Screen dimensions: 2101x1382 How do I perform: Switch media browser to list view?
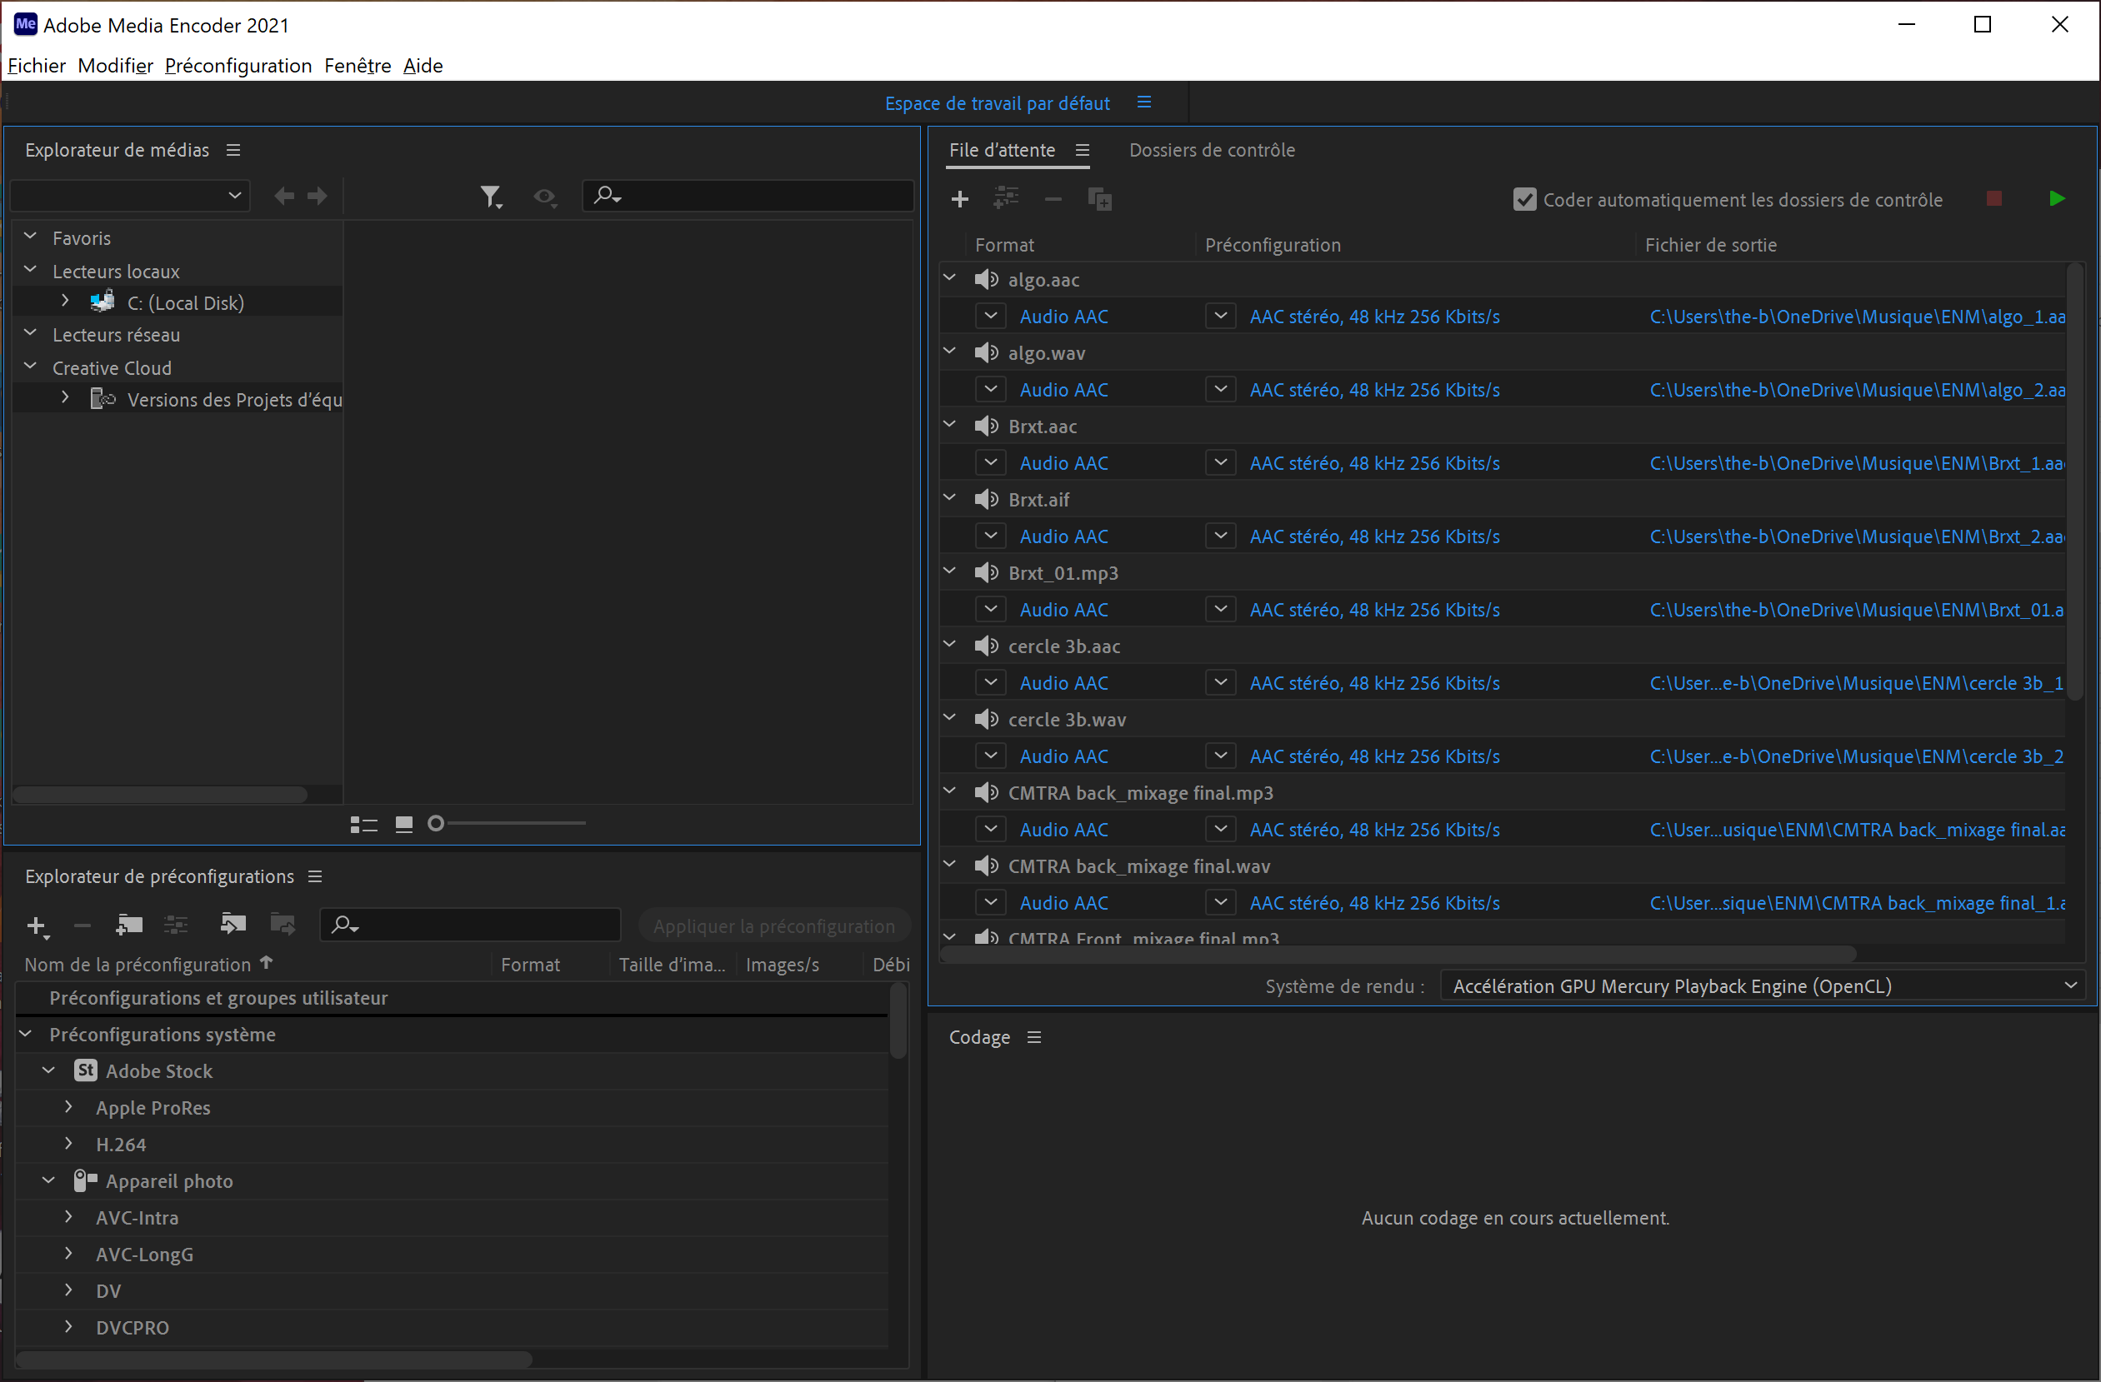pos(363,824)
